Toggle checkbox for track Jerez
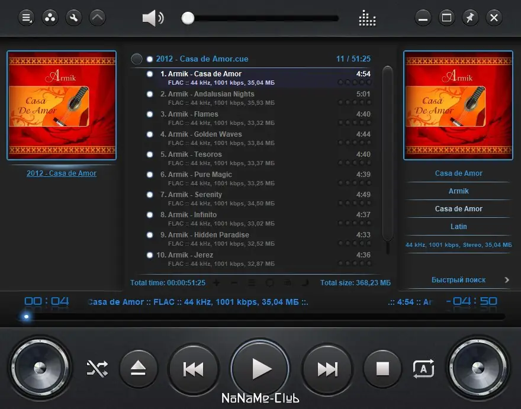Screen dimensions: 521x409 [x=150, y=255]
